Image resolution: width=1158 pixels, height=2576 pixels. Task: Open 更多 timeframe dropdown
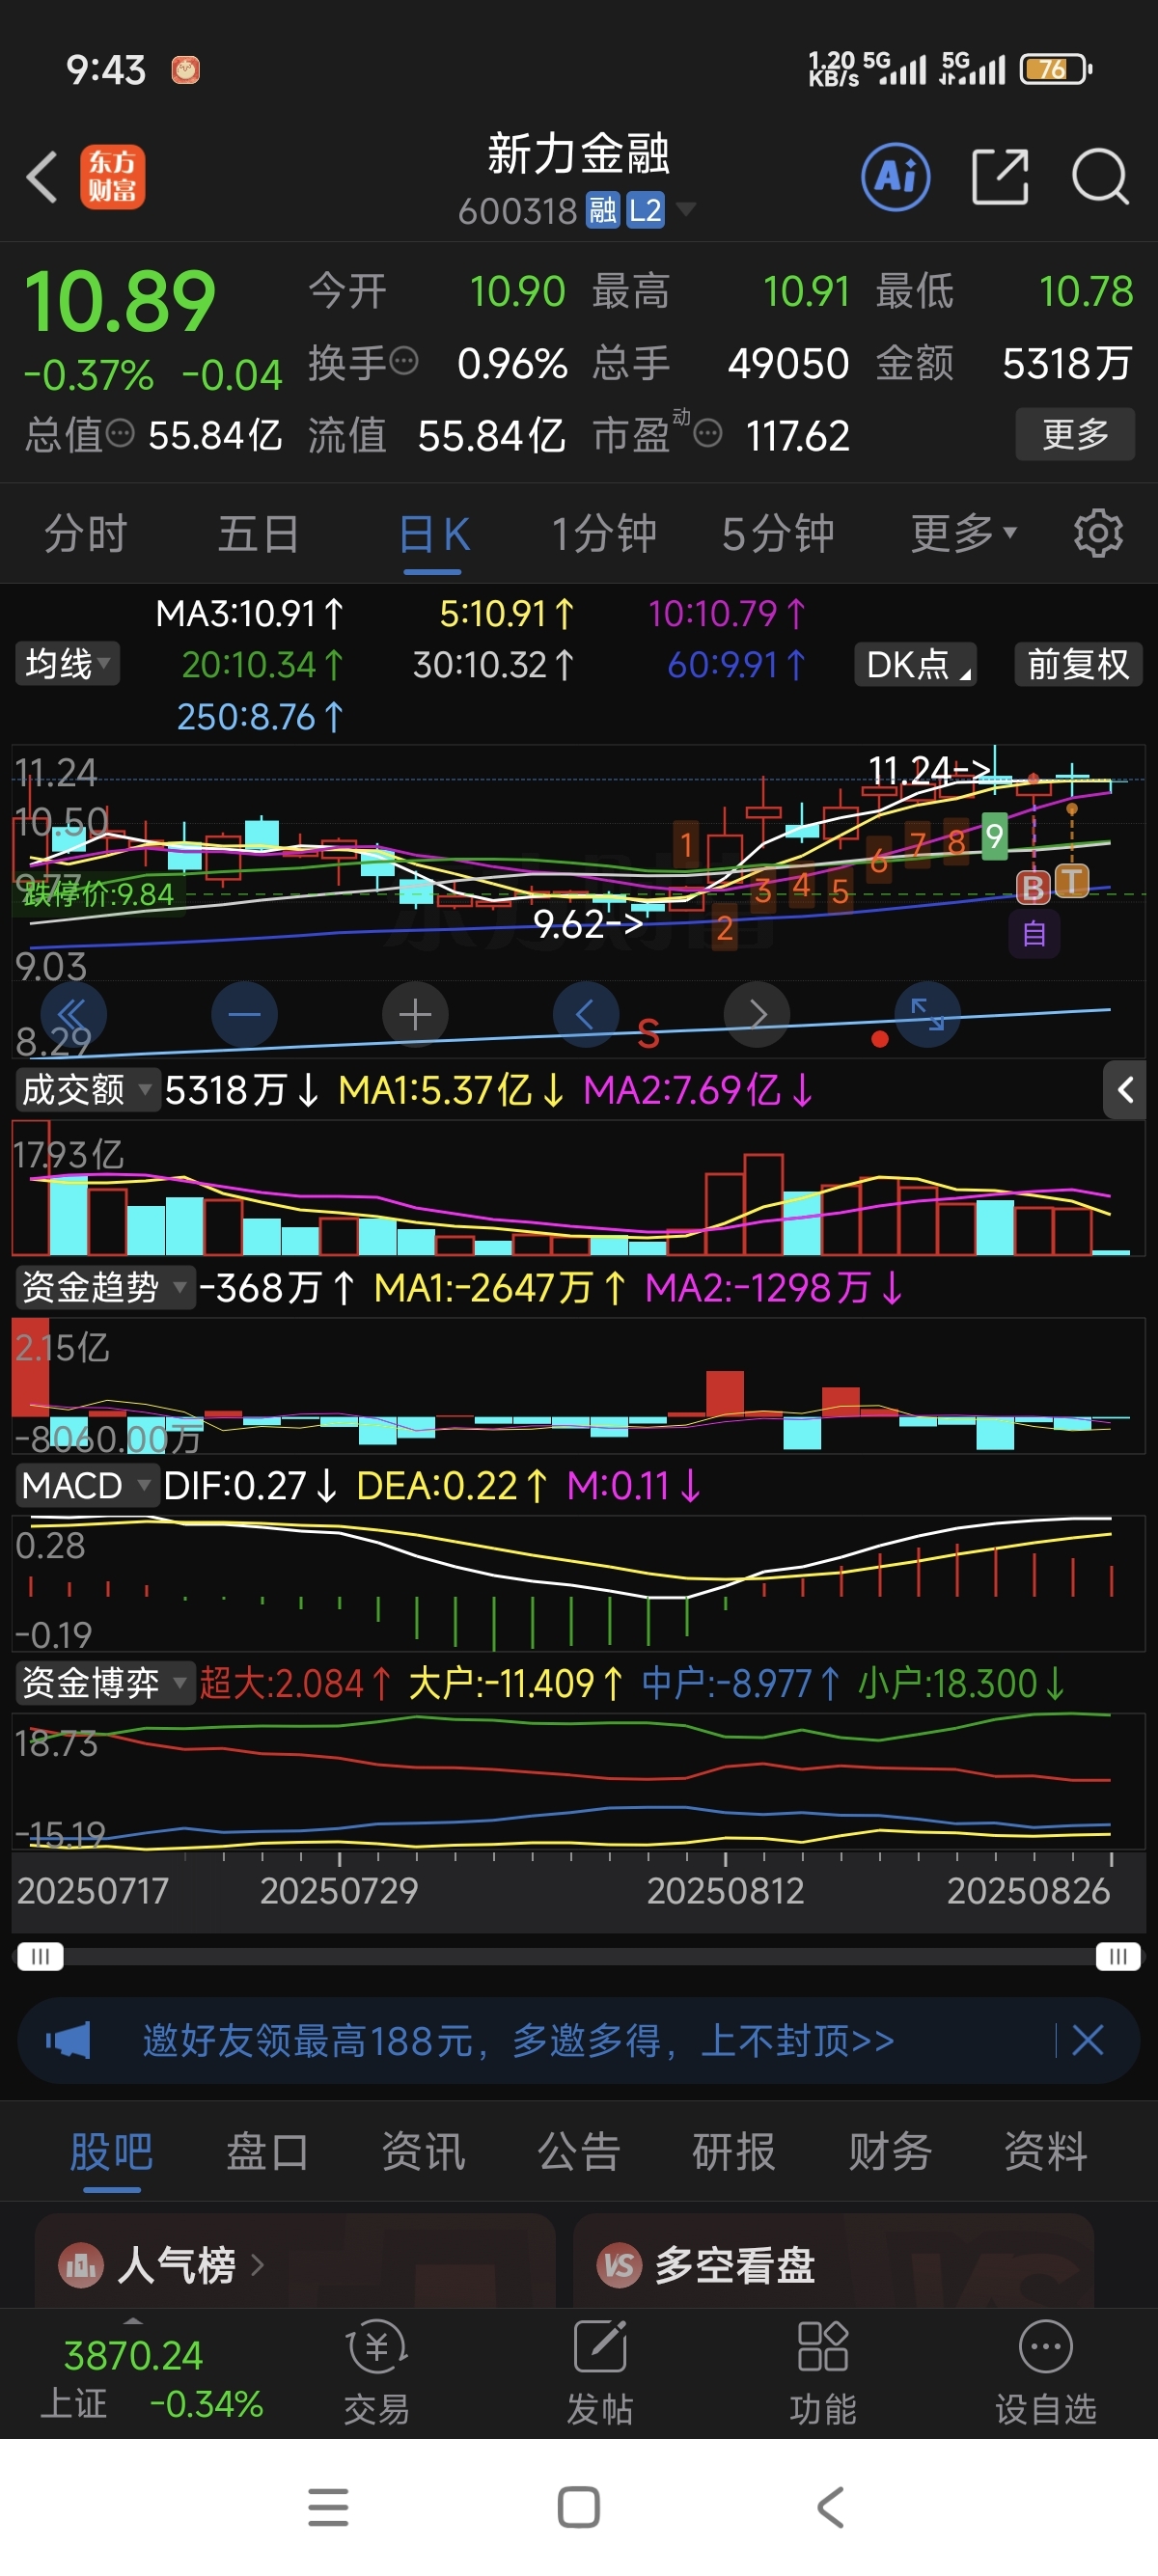(963, 533)
